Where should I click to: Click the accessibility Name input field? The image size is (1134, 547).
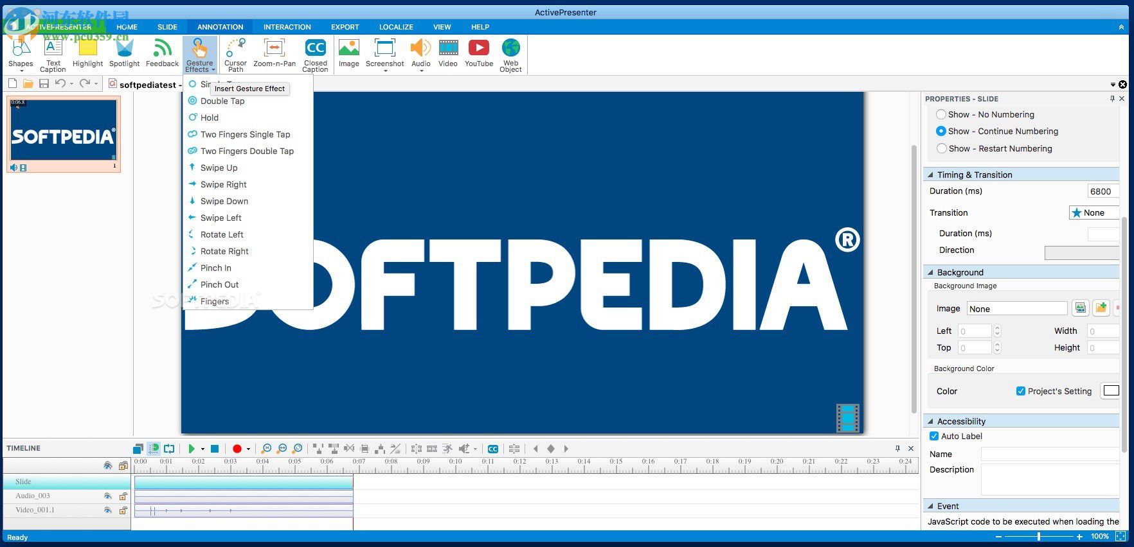(1050, 454)
